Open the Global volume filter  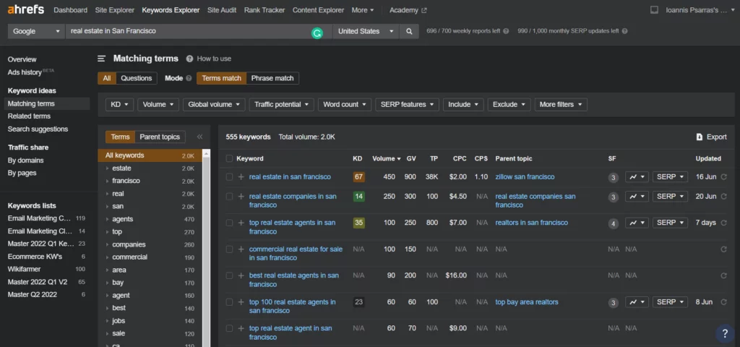pos(214,105)
